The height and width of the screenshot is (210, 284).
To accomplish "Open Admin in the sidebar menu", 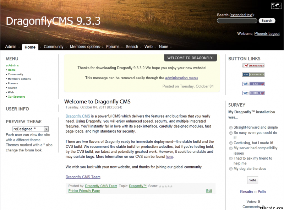I will [12, 65].
